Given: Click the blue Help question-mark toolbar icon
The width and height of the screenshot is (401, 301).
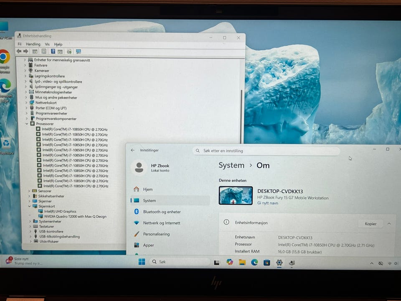Looking at the screenshot, I should pos(53,51).
